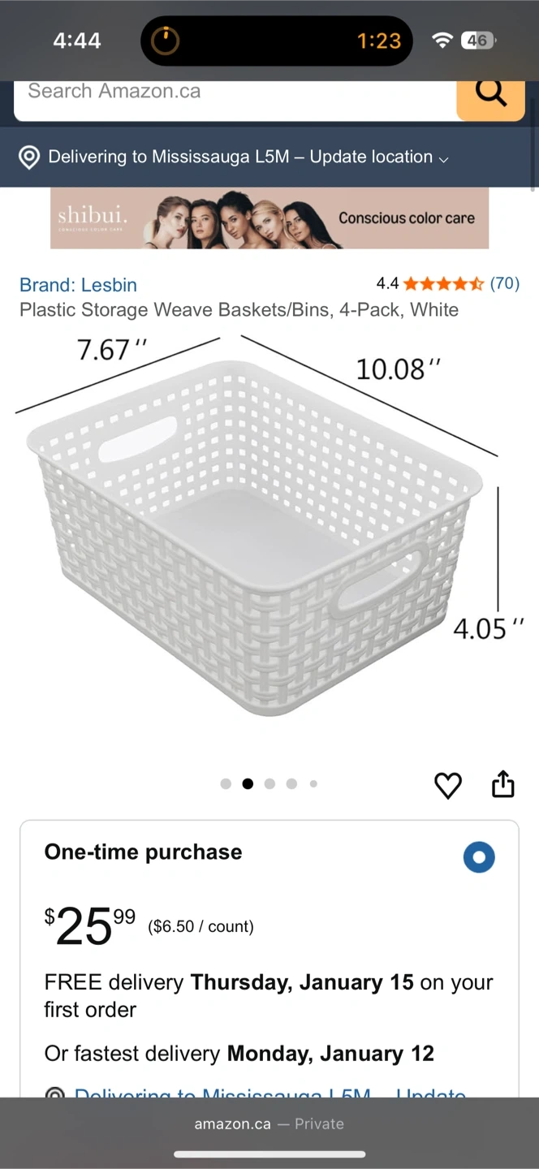539x1169 pixels.
Task: Tap the Wi-Fi status icon
Action: tap(442, 41)
